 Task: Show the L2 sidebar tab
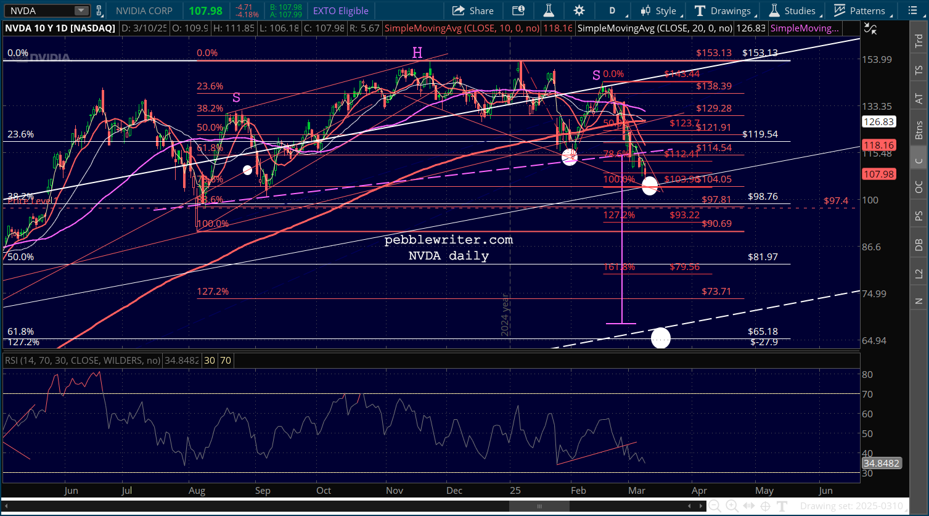coord(919,272)
